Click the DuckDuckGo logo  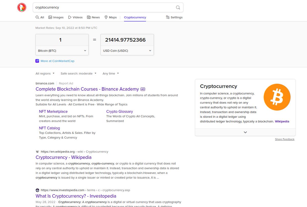click(x=22, y=7)
